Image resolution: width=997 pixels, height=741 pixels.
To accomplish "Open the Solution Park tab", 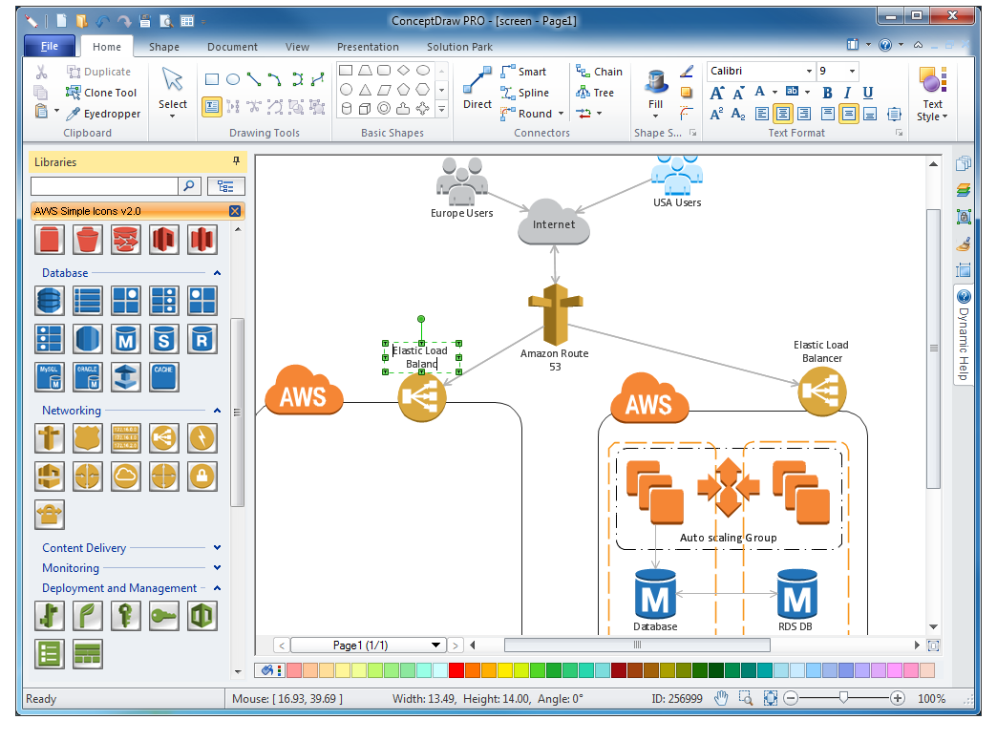I will point(459,47).
